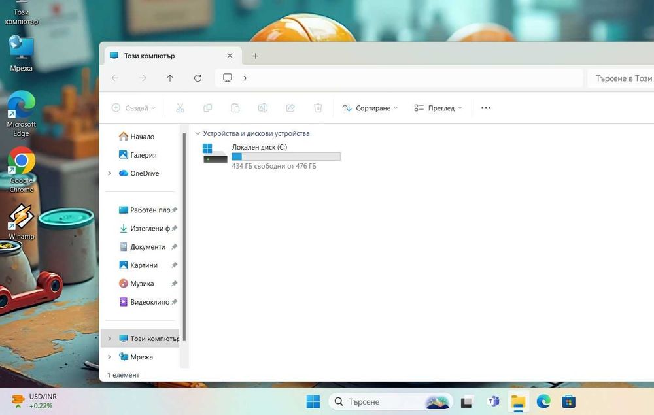This screenshot has height=415, width=654.
Task: Click 434 ГБ свободни от 476 ГБ text
Action: pyautogui.click(x=274, y=166)
